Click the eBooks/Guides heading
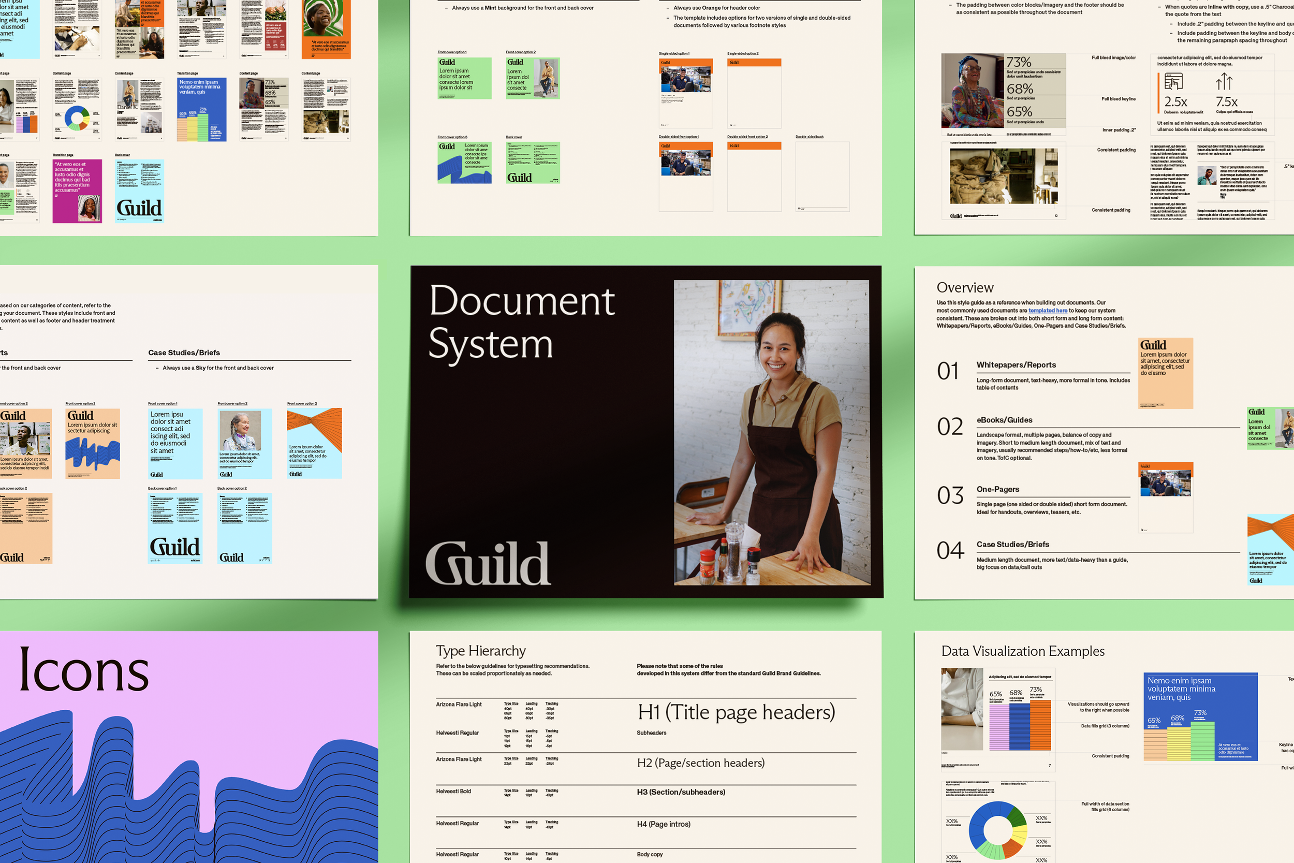Screen dimensions: 1294x863 pyautogui.click(x=1004, y=420)
